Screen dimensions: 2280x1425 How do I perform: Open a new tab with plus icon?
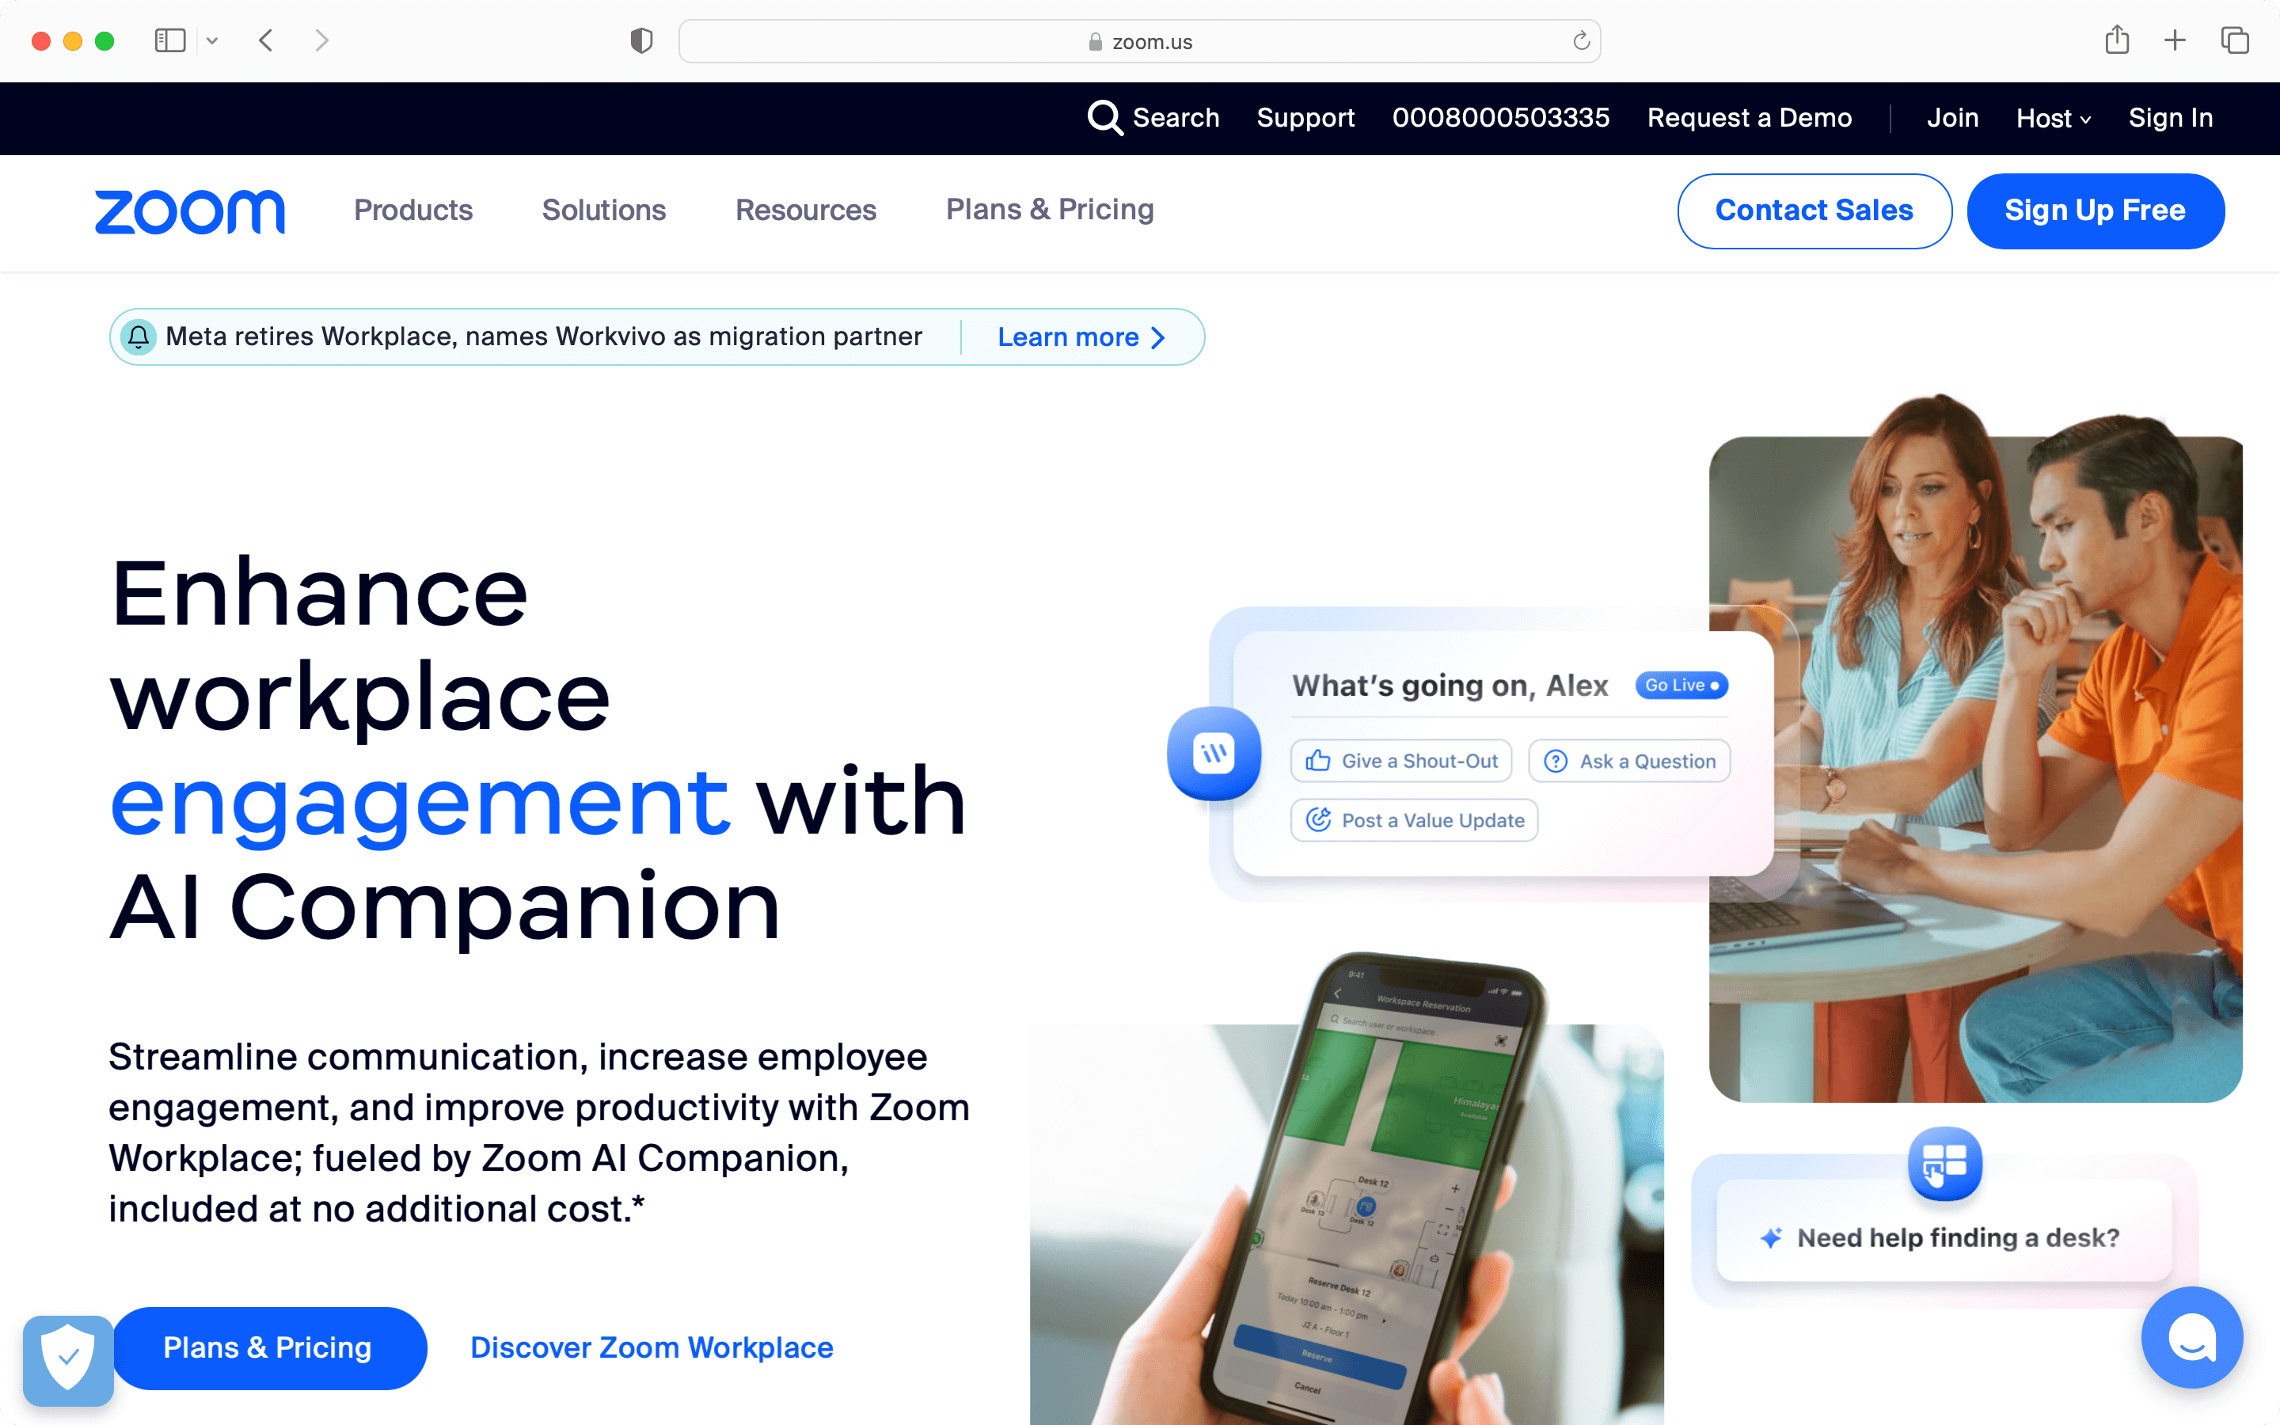point(2175,40)
